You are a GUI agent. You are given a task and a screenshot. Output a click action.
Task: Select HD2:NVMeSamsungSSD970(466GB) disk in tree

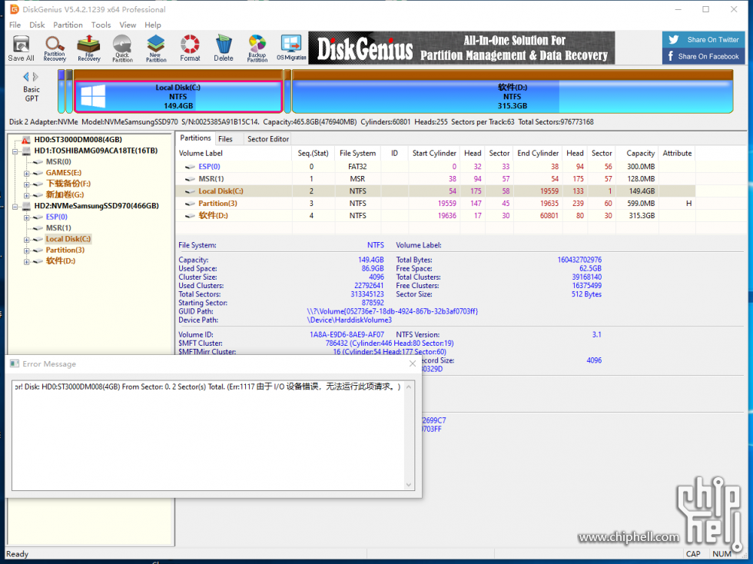[96, 206]
